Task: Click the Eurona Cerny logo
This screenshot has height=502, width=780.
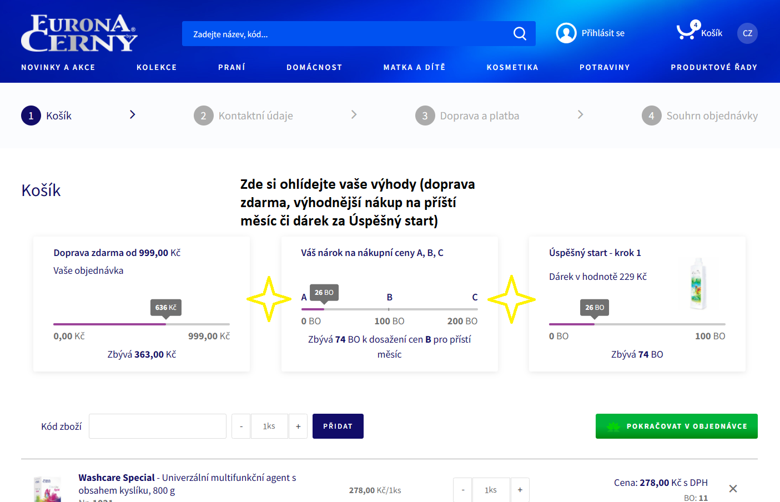Action: click(79, 33)
